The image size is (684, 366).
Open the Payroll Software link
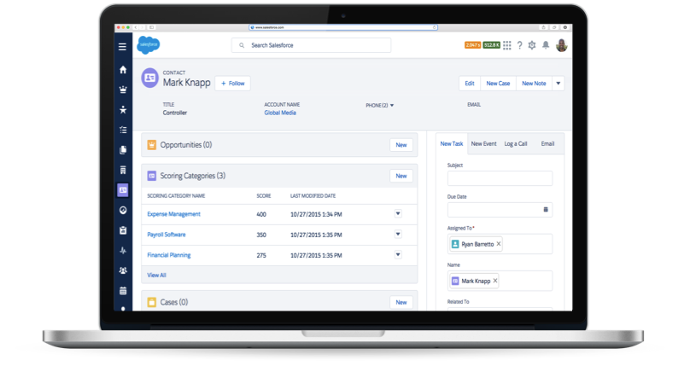167,235
